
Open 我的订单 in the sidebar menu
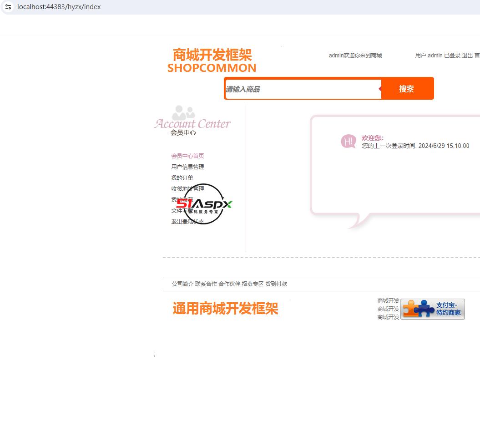coord(182,178)
